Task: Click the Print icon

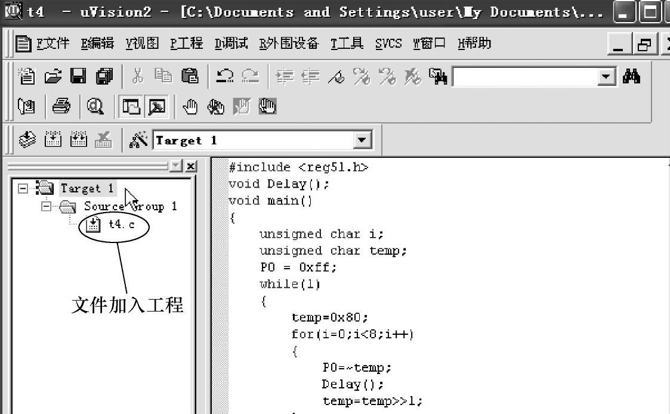Action: coord(61,107)
